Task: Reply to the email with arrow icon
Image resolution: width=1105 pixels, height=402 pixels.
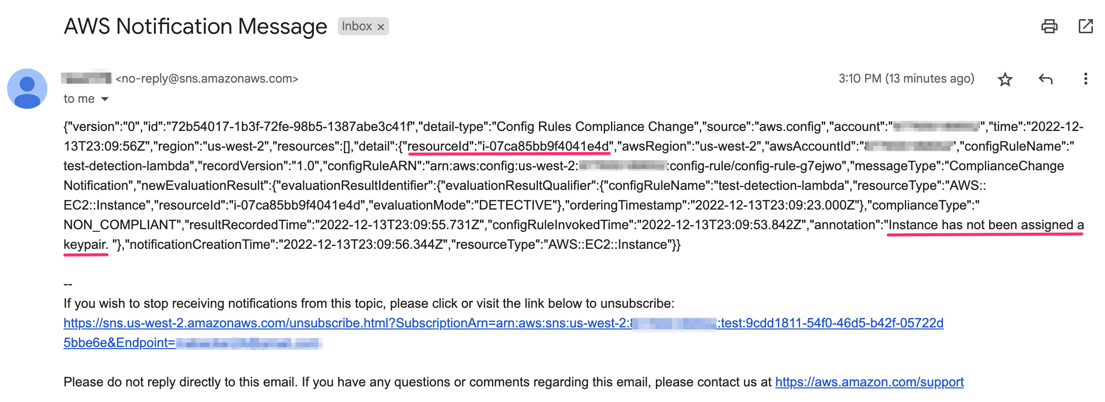Action: [1046, 79]
